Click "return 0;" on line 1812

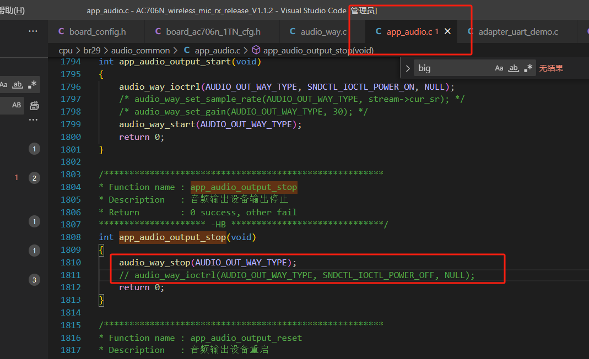142,287
